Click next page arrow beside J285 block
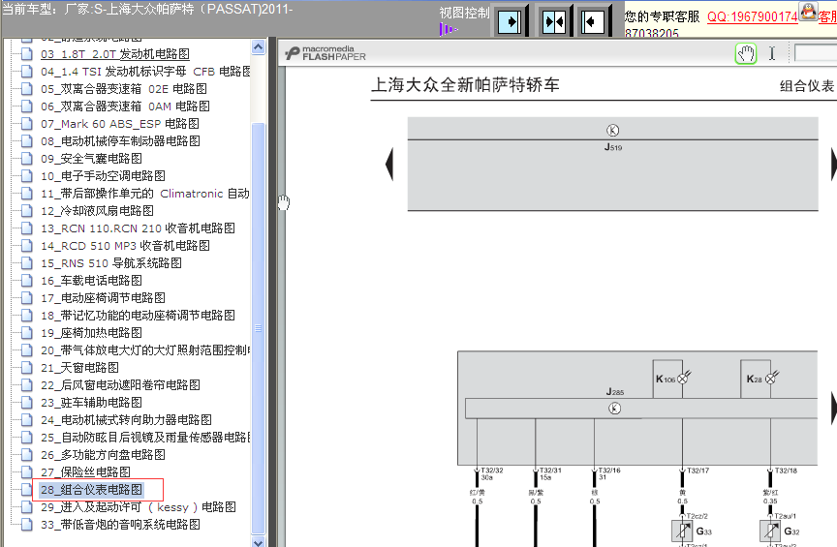The image size is (837, 547). pyautogui.click(x=833, y=409)
